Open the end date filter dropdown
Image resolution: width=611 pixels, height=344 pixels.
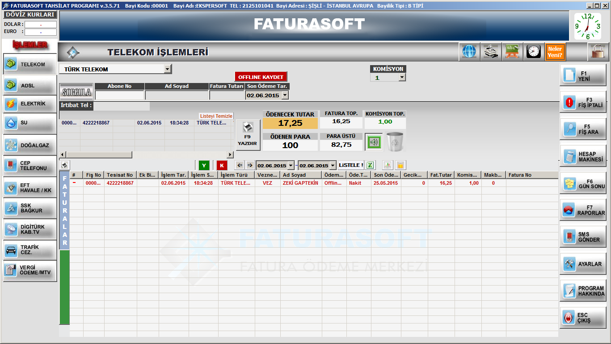(x=333, y=165)
